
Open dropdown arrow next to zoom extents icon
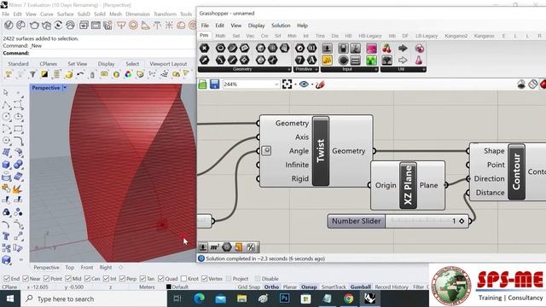click(295, 84)
